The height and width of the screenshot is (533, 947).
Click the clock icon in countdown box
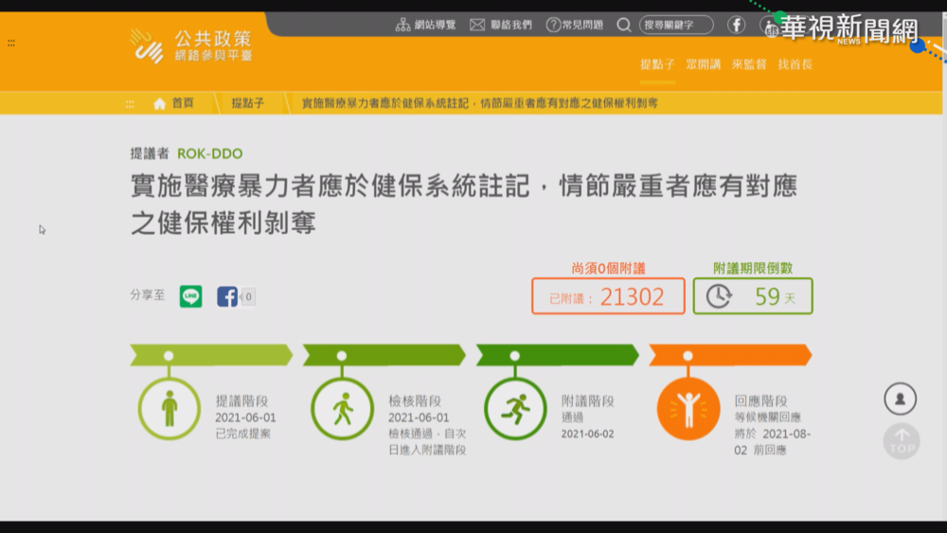(x=719, y=296)
